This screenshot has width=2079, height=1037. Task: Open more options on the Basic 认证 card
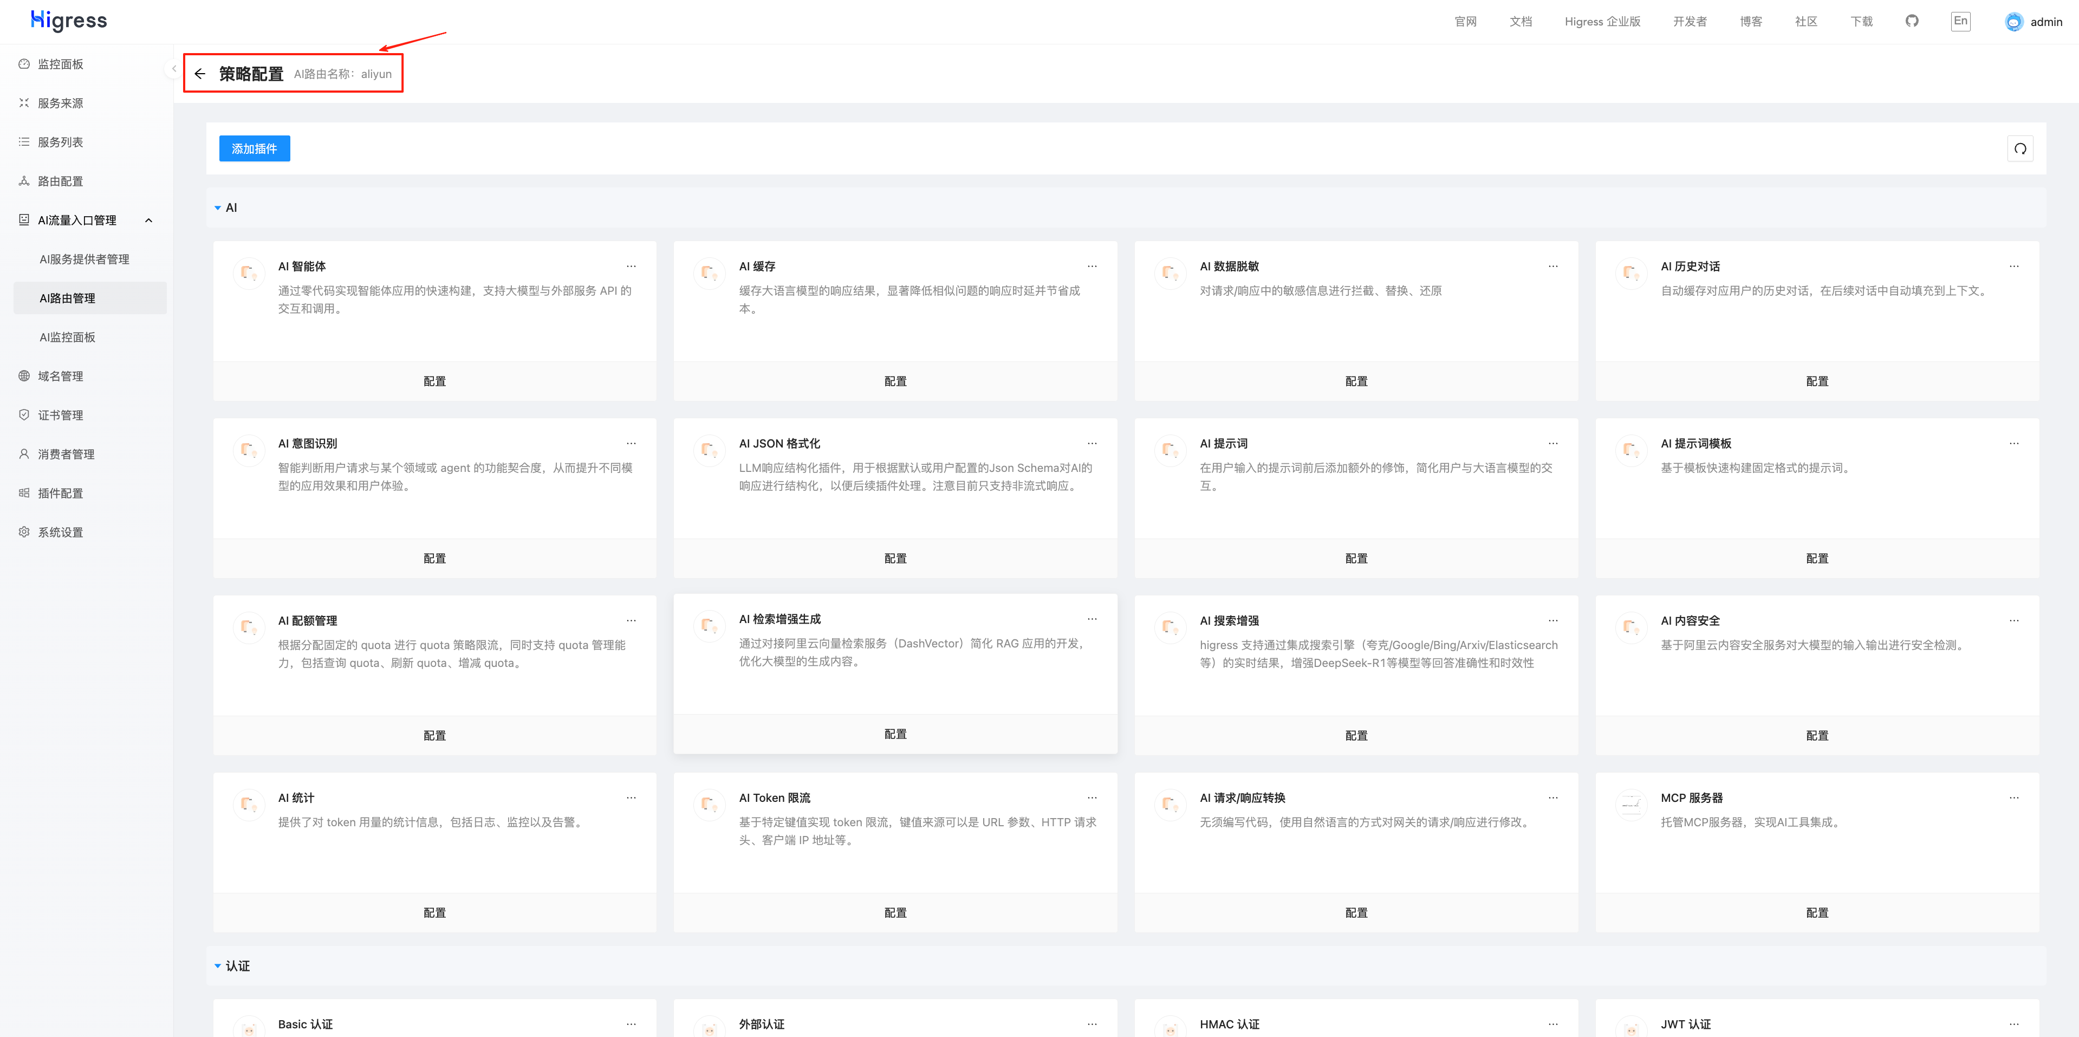click(631, 1024)
